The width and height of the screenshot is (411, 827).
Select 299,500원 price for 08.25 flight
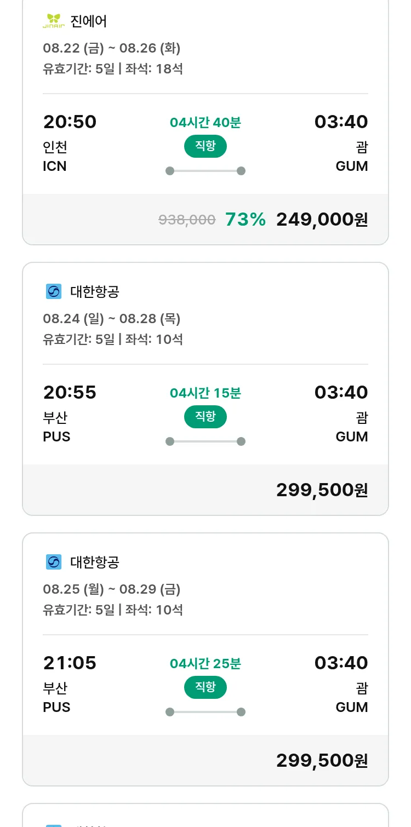coord(322,761)
